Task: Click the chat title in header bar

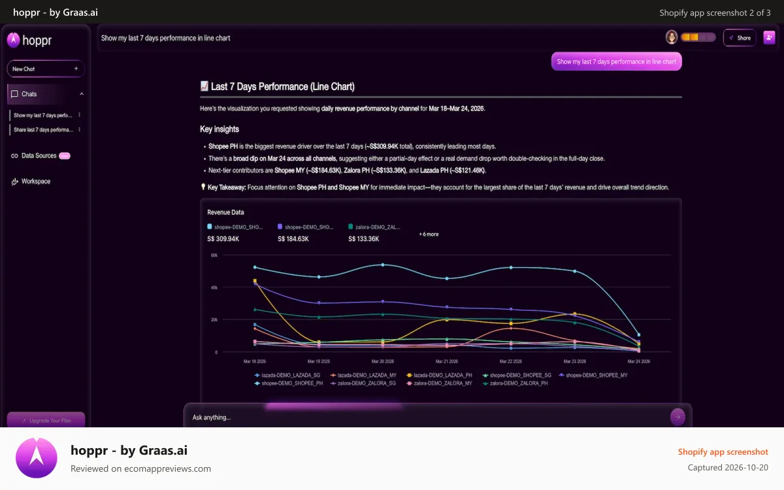Action: (x=166, y=38)
